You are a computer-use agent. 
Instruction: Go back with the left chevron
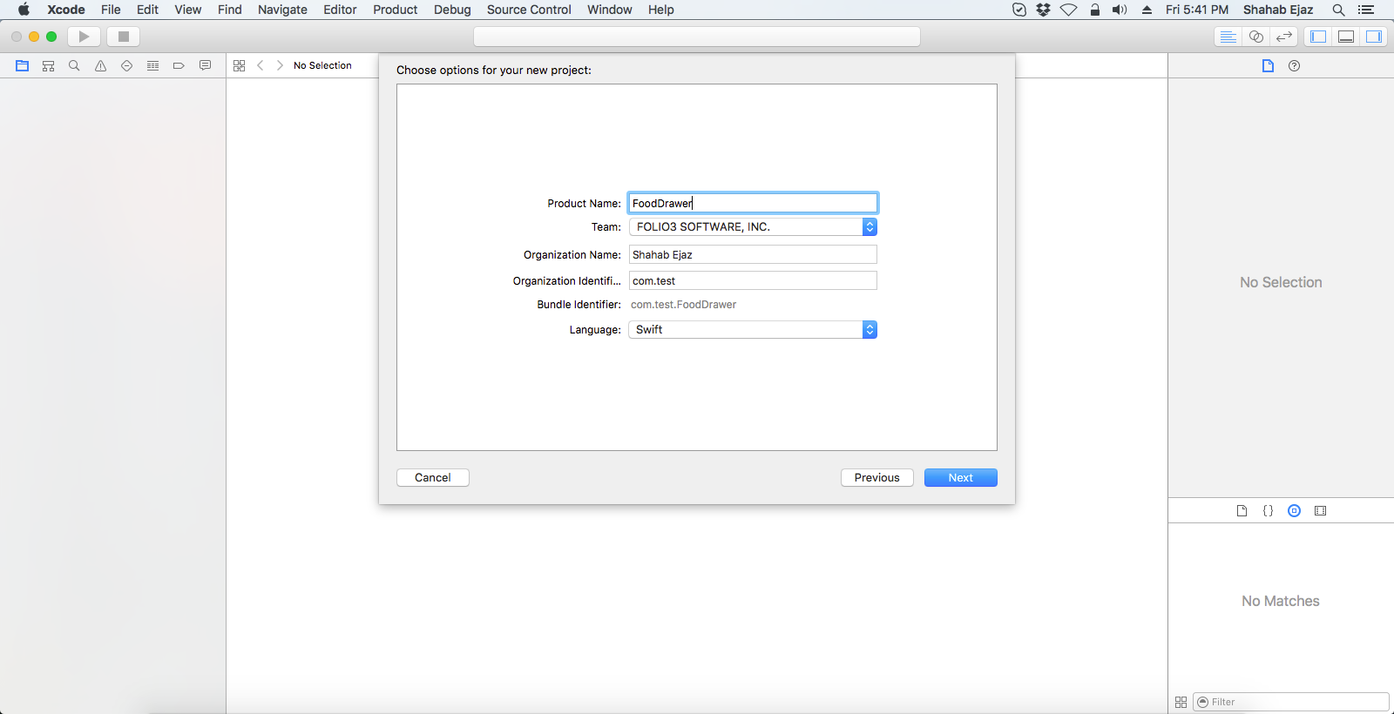[260, 65]
